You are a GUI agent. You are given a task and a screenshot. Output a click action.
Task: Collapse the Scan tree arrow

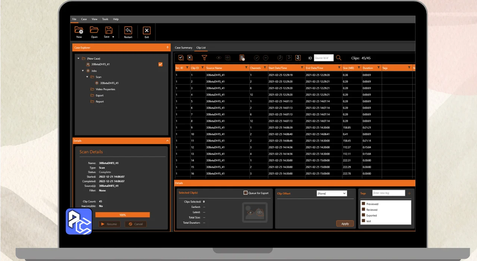click(x=87, y=77)
